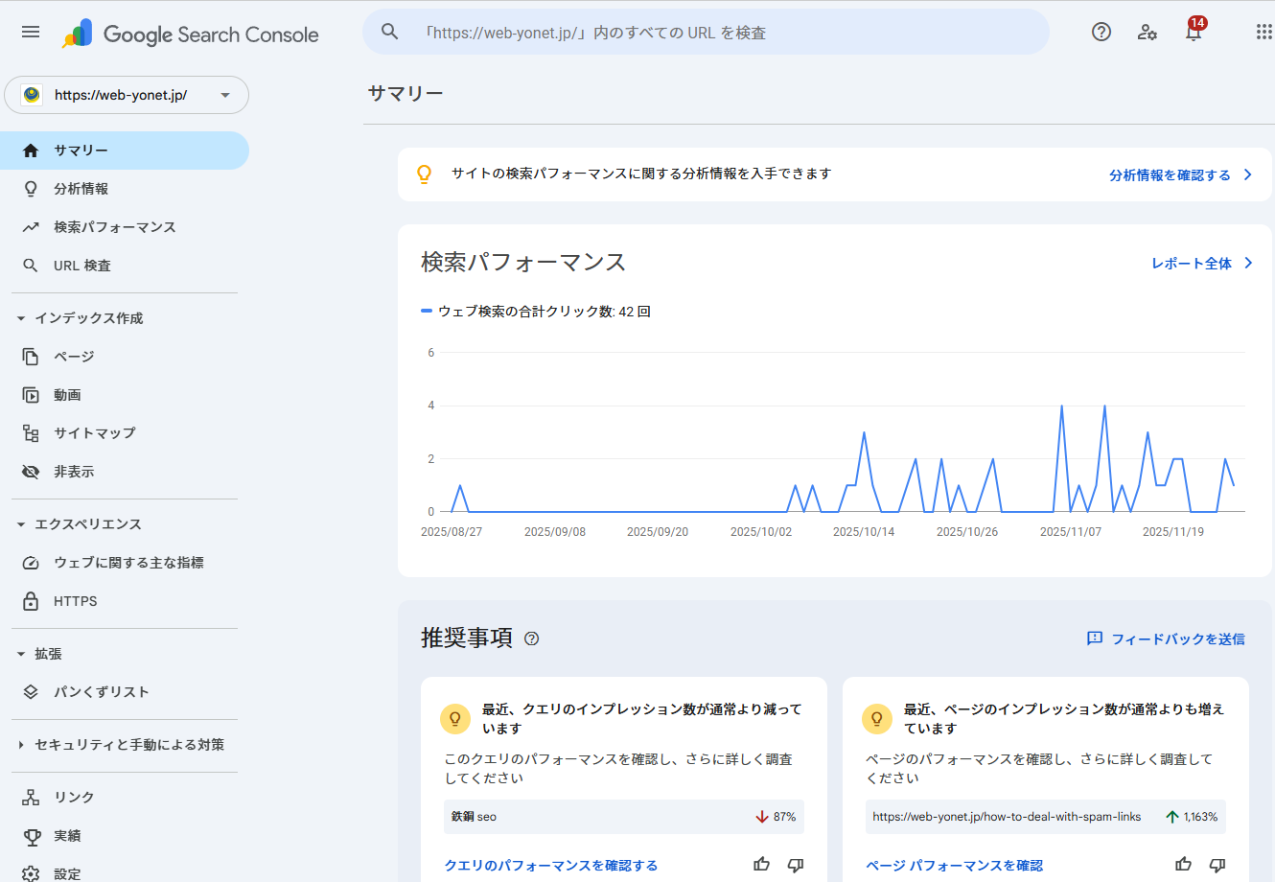Viewport: 1275px width, 882px height.
Task: Click the help question mark icon
Action: click(x=1101, y=33)
